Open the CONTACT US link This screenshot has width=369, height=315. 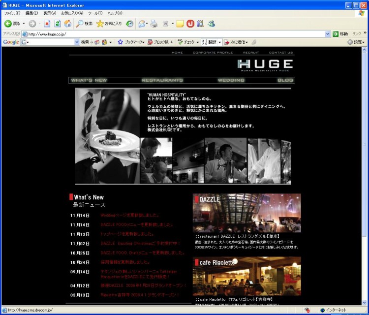click(x=281, y=53)
